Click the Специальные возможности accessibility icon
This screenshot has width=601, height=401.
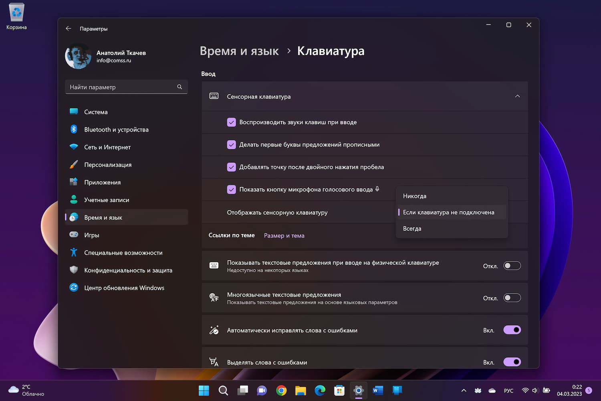(x=74, y=252)
